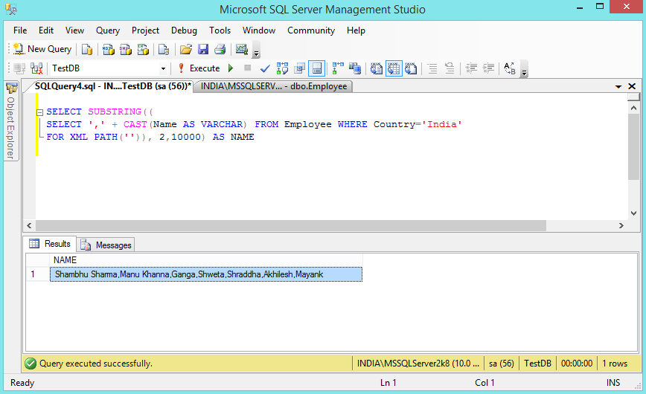Click the New Query button
This screenshot has width=646, height=394.
(42, 49)
